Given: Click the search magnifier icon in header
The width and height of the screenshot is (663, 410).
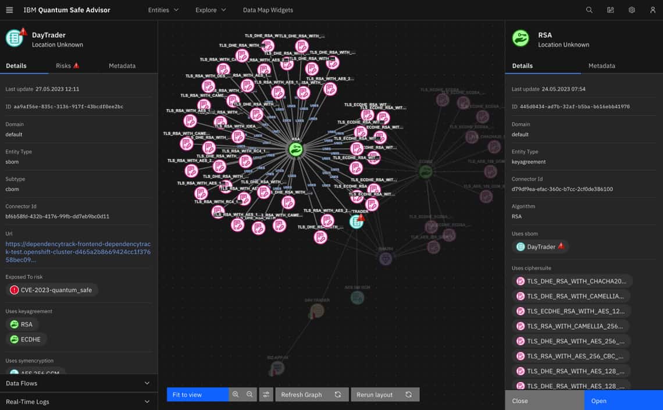Looking at the screenshot, I should [x=589, y=10].
